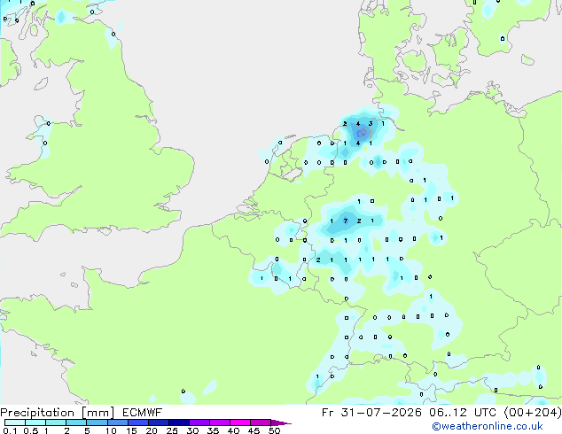
Task: Click the legend scale label '0.1'
Action: coord(8,430)
